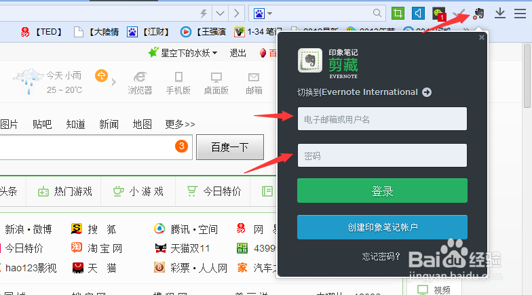This screenshot has width=532, height=295.
Task: Click the 今日特价 link in site list
Action: tap(24, 248)
